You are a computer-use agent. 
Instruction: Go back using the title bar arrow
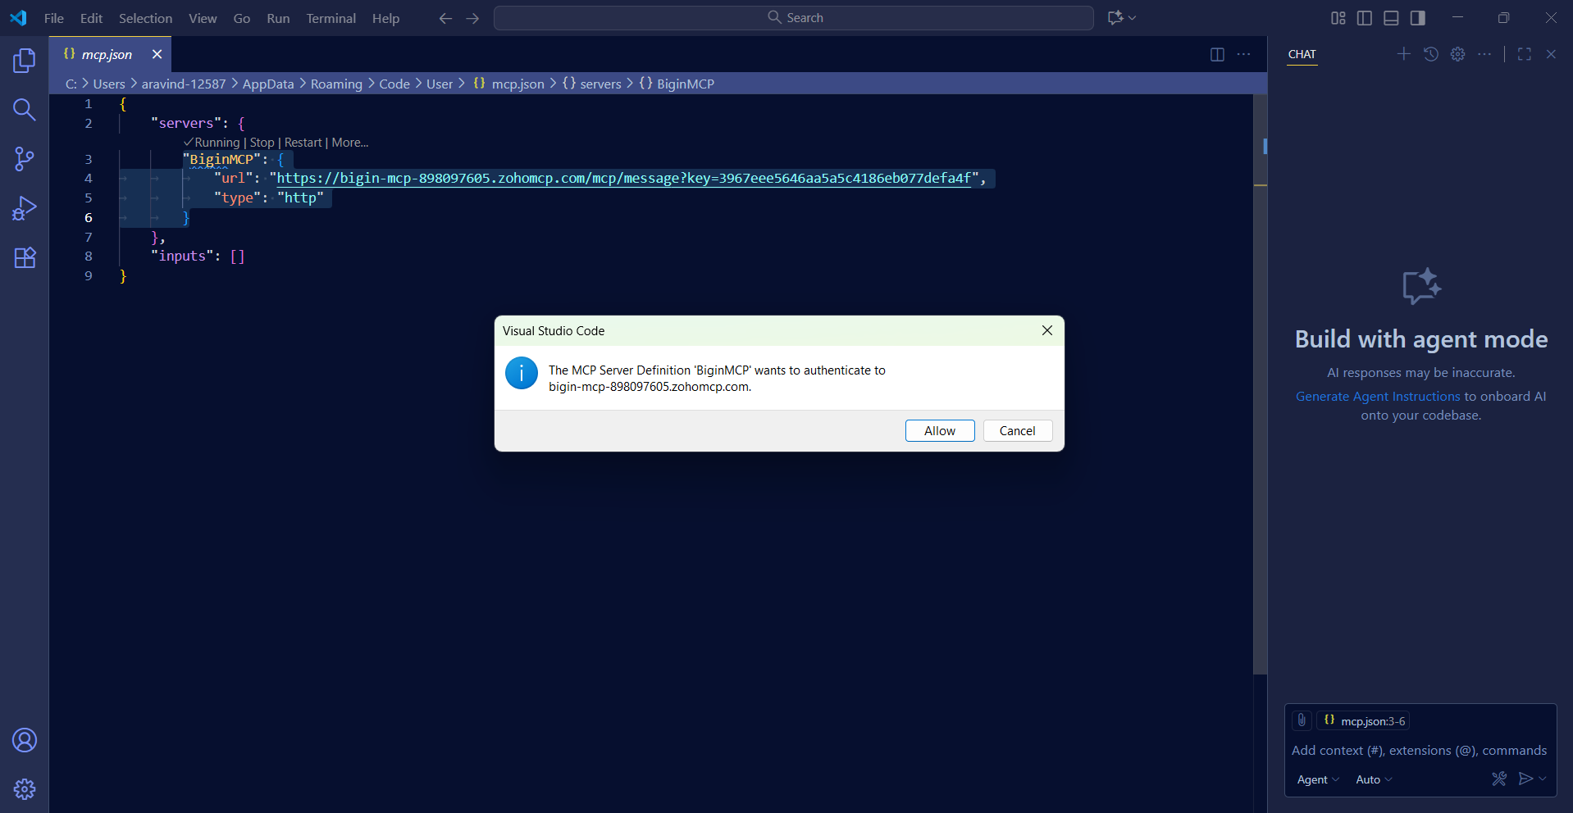click(445, 18)
